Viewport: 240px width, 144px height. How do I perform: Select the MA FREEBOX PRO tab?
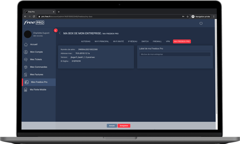click(x=182, y=41)
